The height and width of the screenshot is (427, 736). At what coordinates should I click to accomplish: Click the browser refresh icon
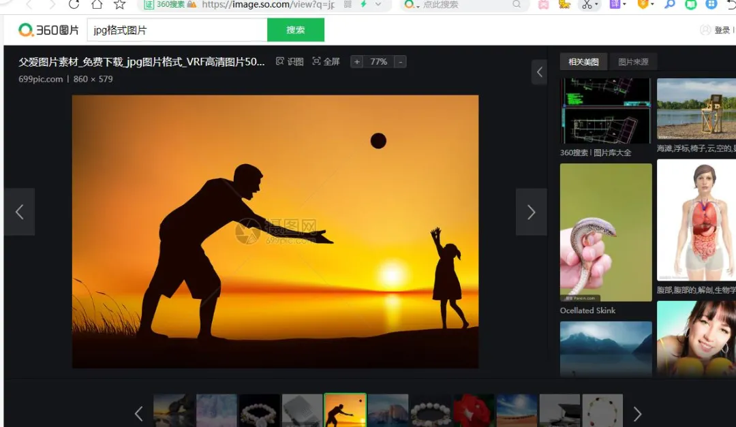[x=74, y=4]
